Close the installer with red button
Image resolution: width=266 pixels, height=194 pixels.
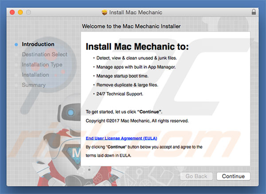tap(12, 12)
